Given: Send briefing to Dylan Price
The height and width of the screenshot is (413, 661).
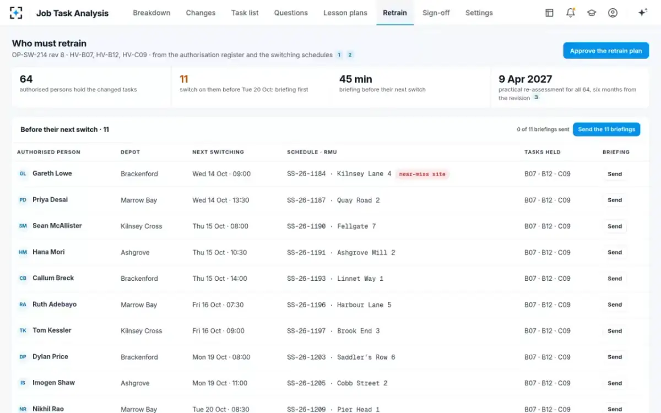Looking at the screenshot, I should (x=615, y=357).
